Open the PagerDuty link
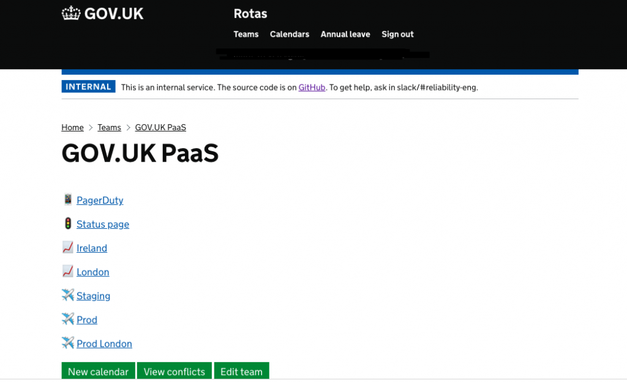The width and height of the screenshot is (627, 383). [x=100, y=200]
